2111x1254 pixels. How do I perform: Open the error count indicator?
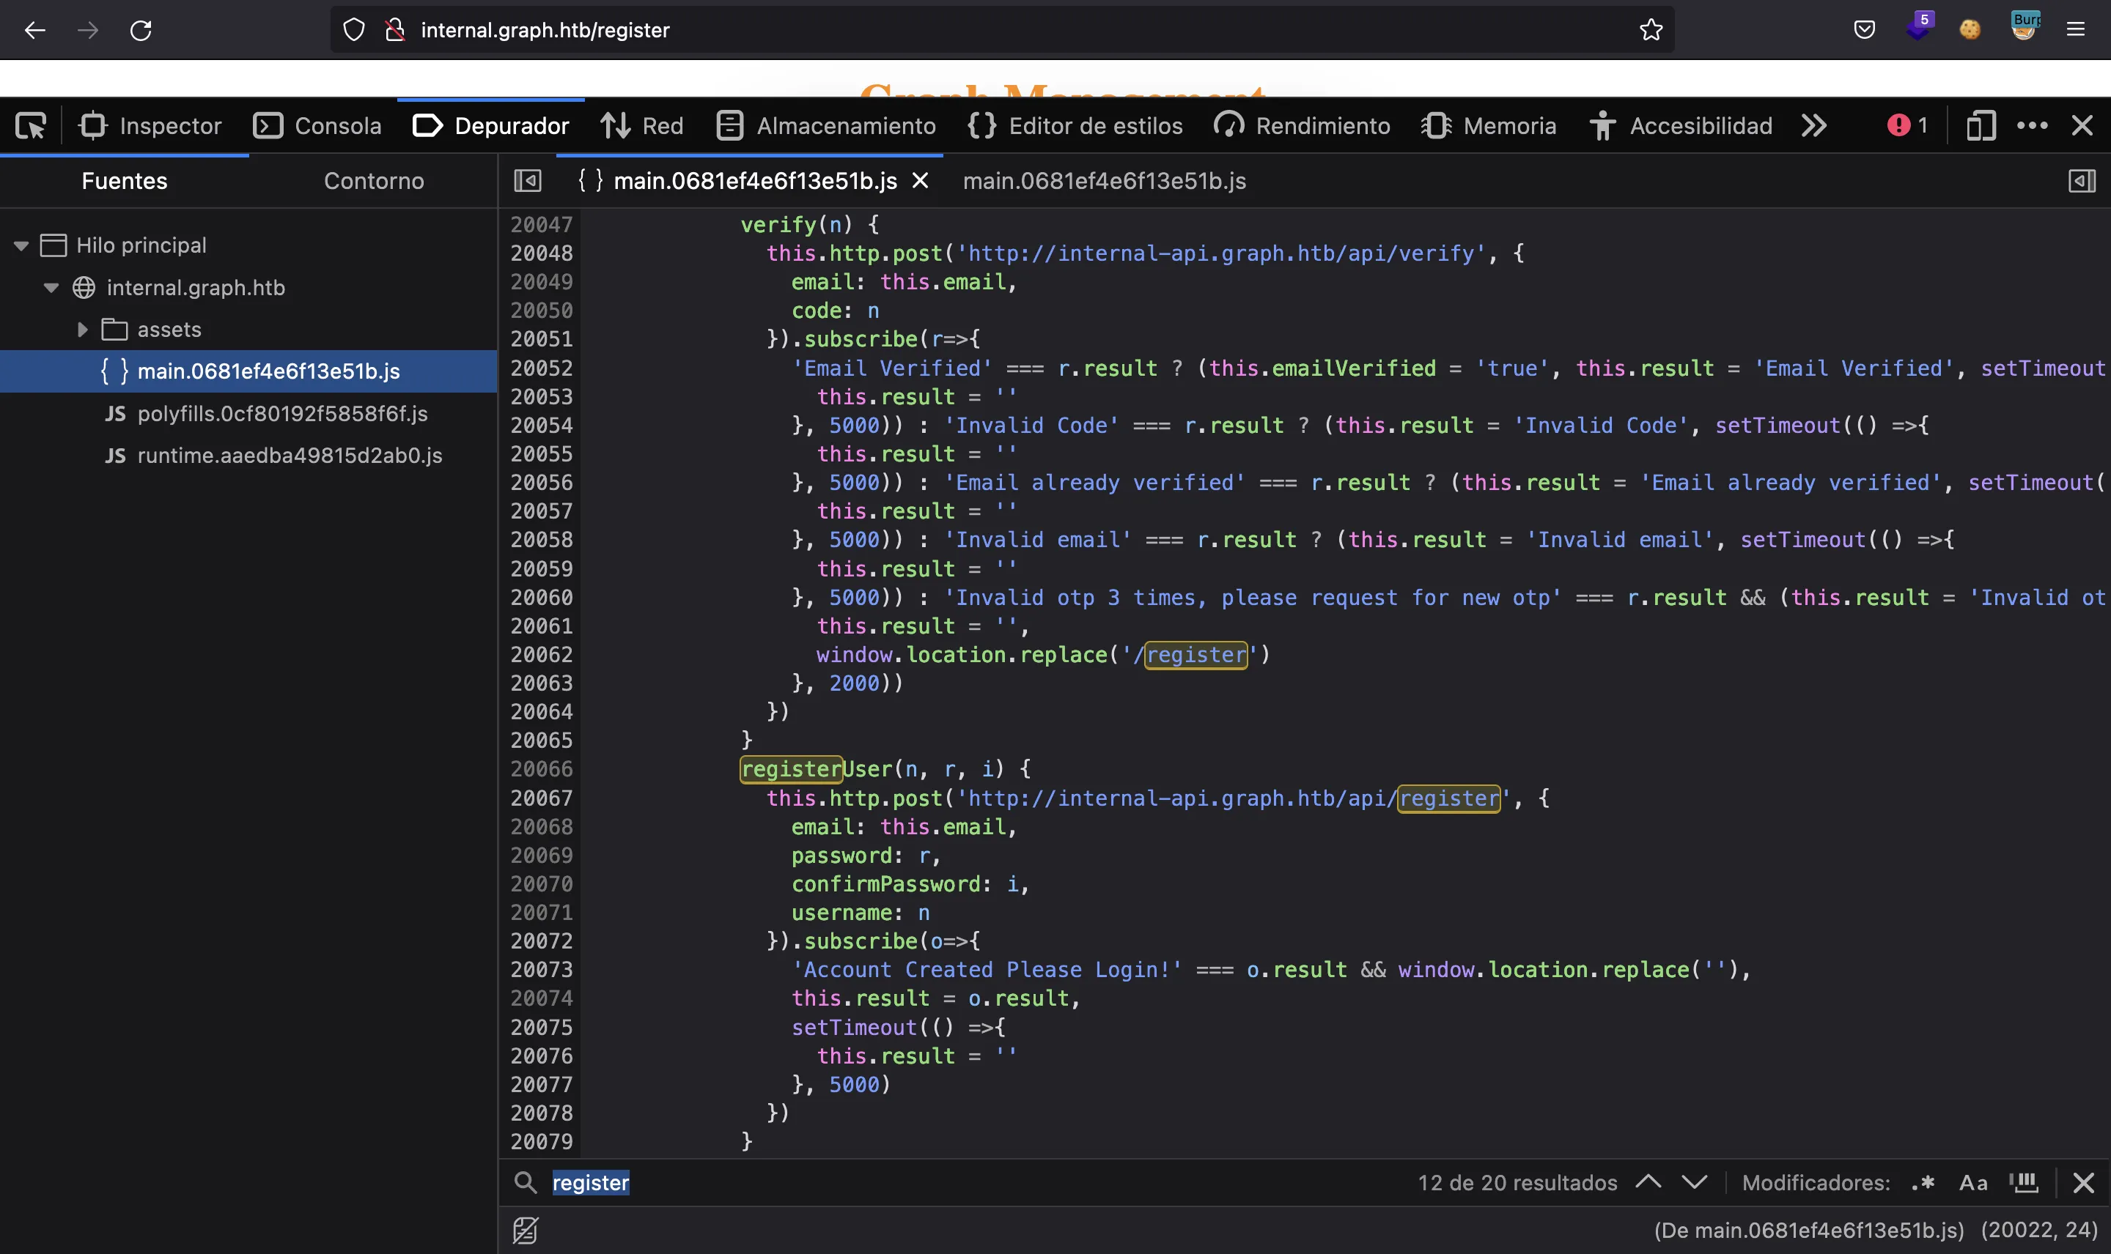tap(1907, 126)
